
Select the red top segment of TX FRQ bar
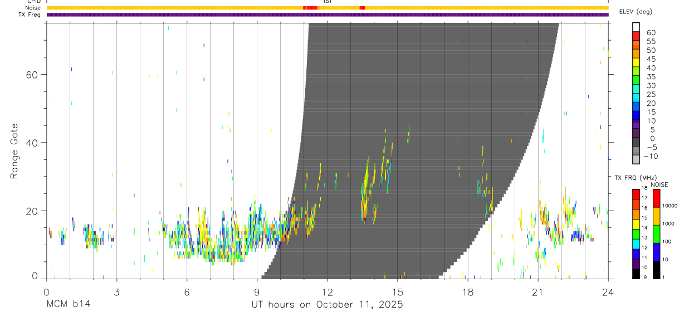click(x=636, y=193)
